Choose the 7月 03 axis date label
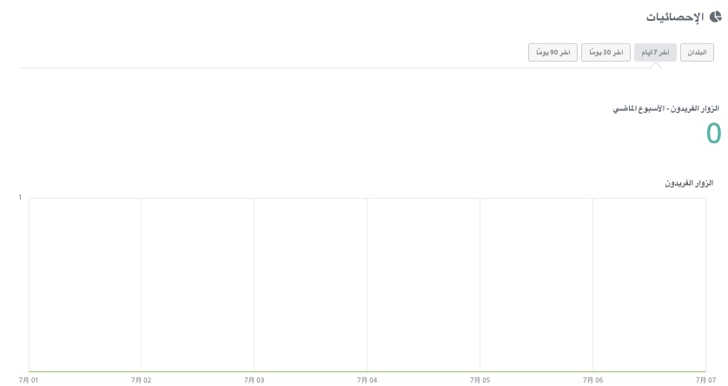The image size is (728, 386). [254, 381]
